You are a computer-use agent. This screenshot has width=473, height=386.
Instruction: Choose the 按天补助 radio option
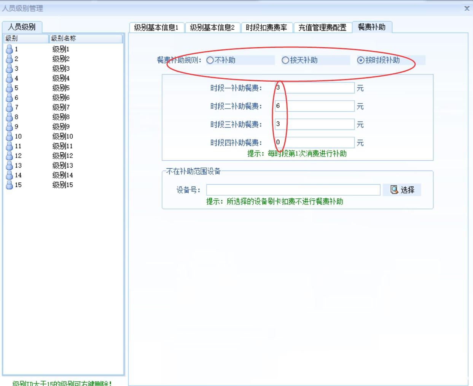285,60
